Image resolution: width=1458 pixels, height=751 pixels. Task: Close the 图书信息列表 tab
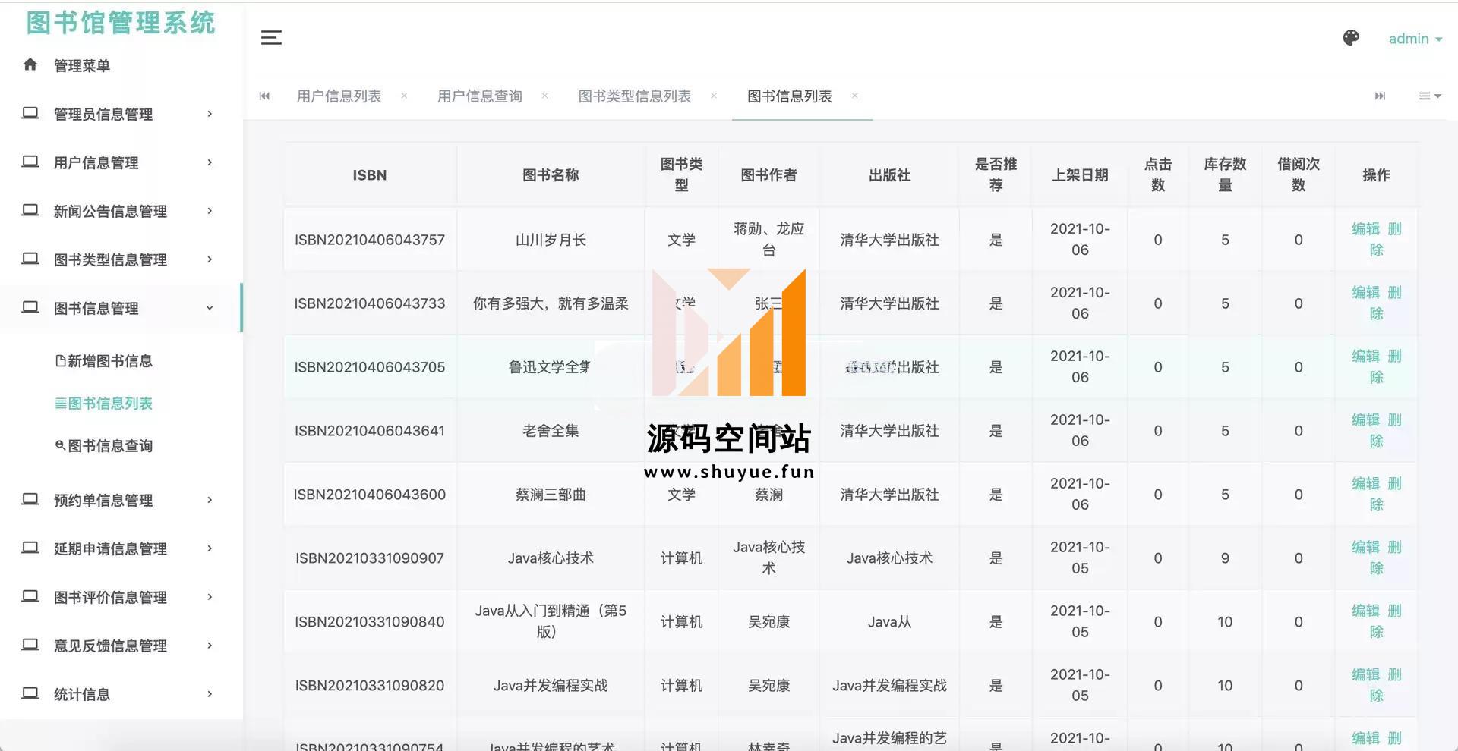pyautogui.click(x=854, y=96)
